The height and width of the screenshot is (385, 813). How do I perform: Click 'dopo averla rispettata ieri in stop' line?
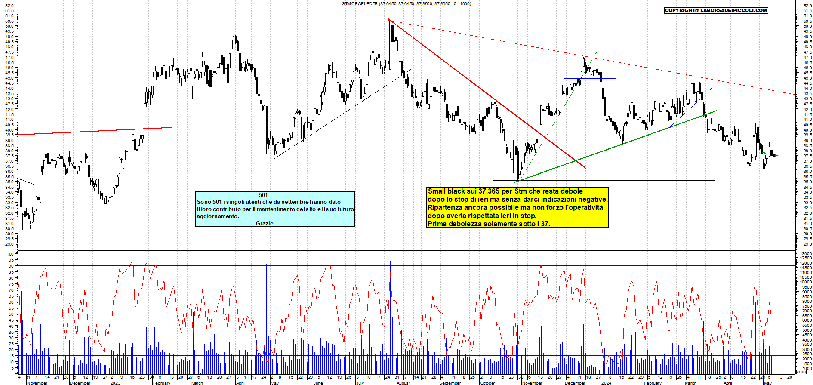coord(482,216)
